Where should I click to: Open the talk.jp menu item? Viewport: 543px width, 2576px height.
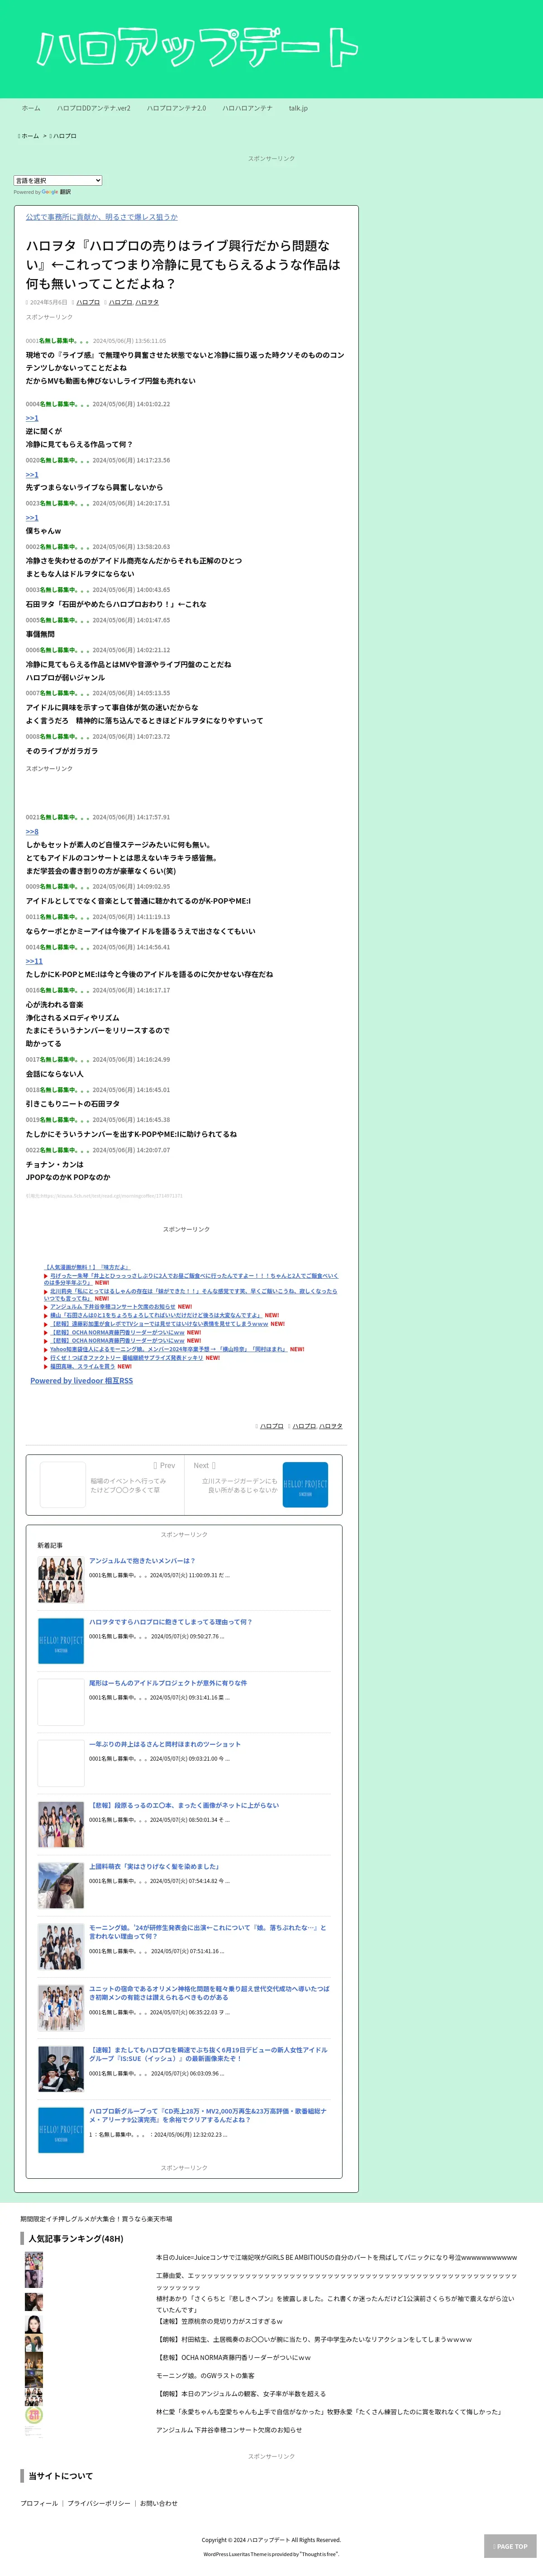pos(299,108)
